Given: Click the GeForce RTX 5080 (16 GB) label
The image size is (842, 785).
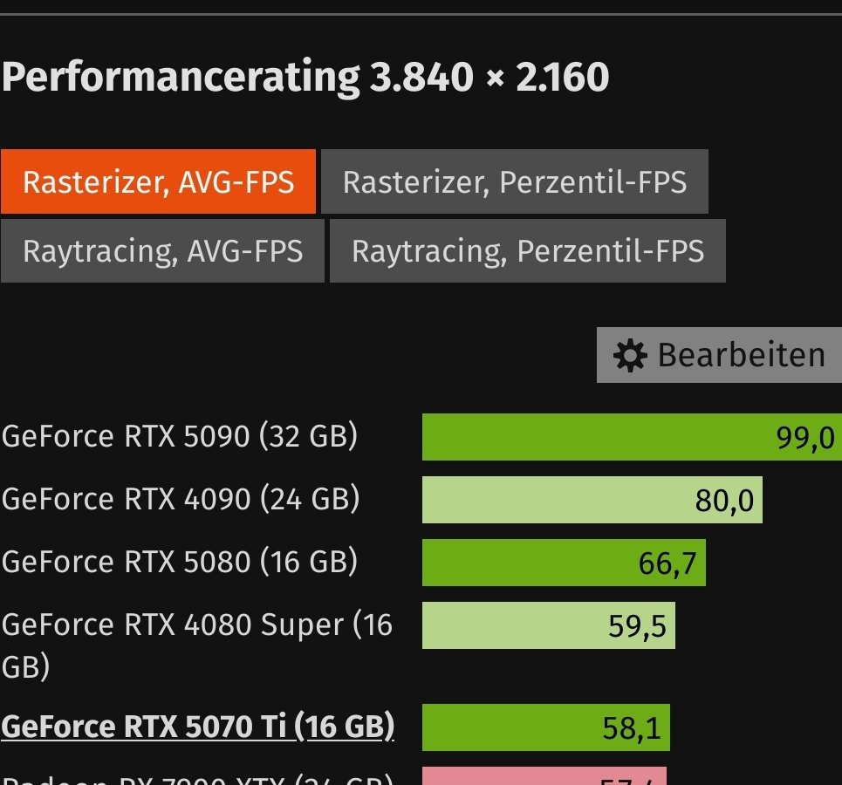Looking at the screenshot, I should click(x=180, y=562).
